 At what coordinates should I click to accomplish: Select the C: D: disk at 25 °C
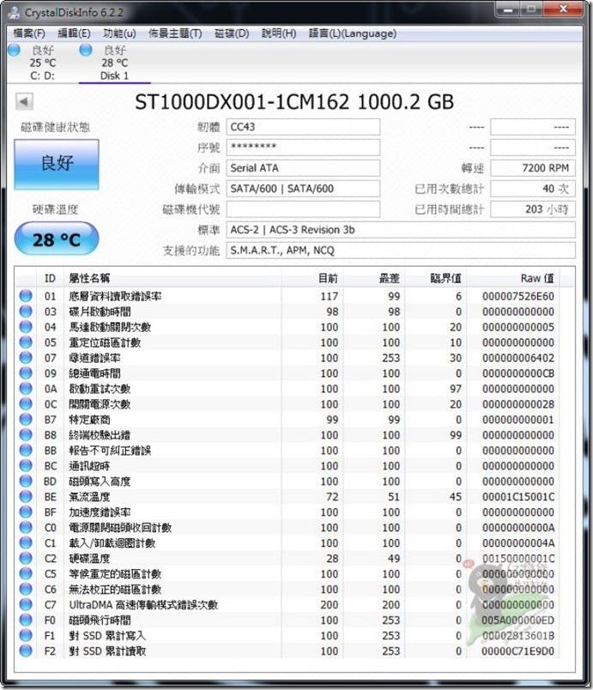click(x=42, y=63)
